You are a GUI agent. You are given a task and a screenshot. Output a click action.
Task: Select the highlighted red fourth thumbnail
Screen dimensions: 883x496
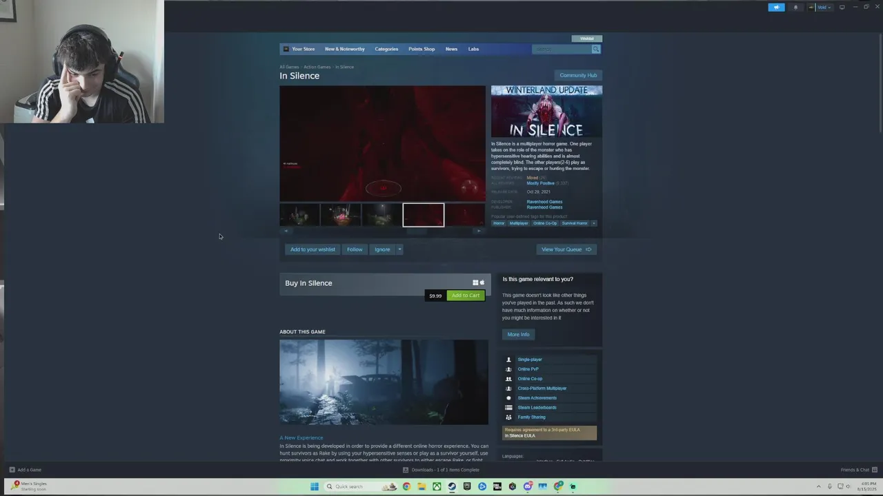point(424,215)
